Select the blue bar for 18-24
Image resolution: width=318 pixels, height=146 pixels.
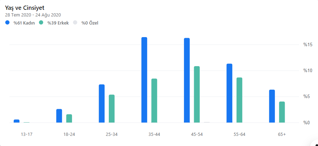click(x=59, y=116)
